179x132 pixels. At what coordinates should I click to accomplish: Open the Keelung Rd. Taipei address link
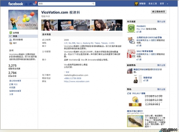[x=89, y=43]
